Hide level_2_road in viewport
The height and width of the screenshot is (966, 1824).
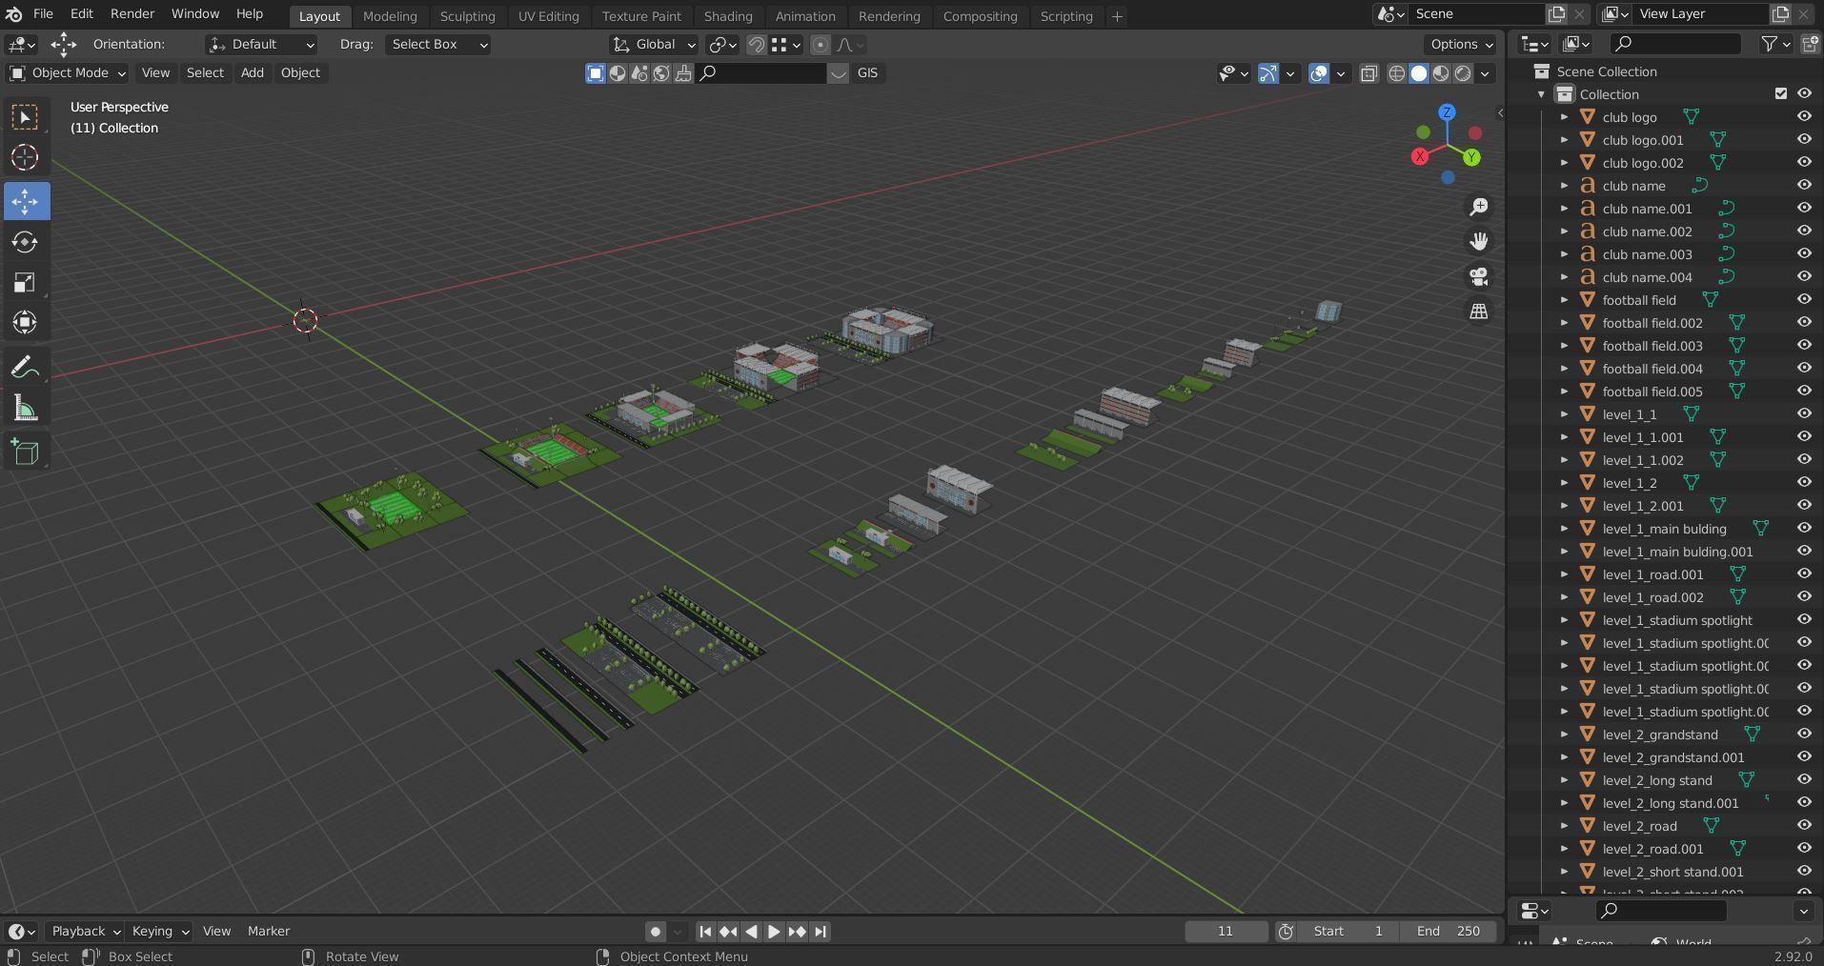point(1804,825)
